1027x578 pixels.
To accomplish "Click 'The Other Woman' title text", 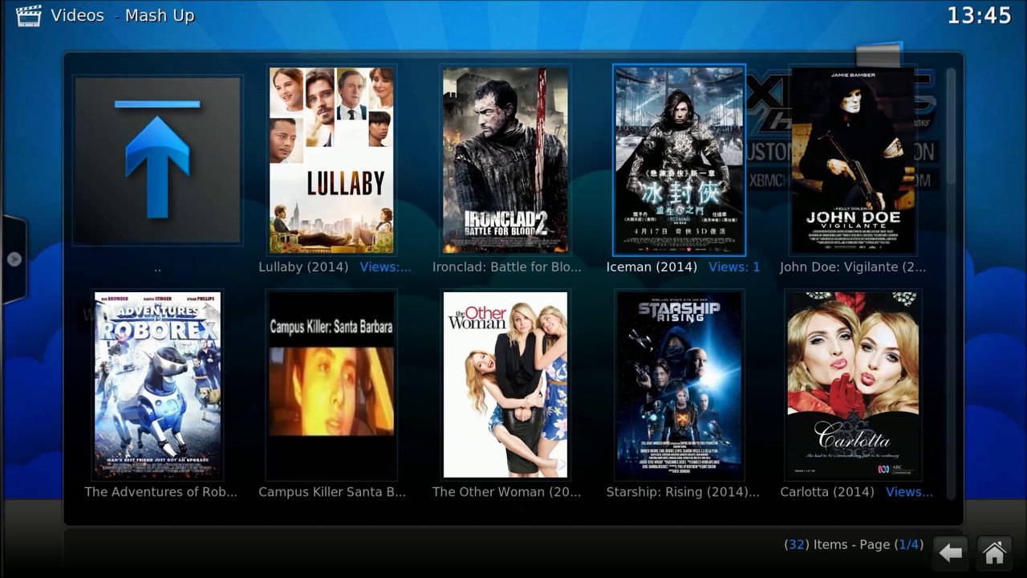I will 506,491.
